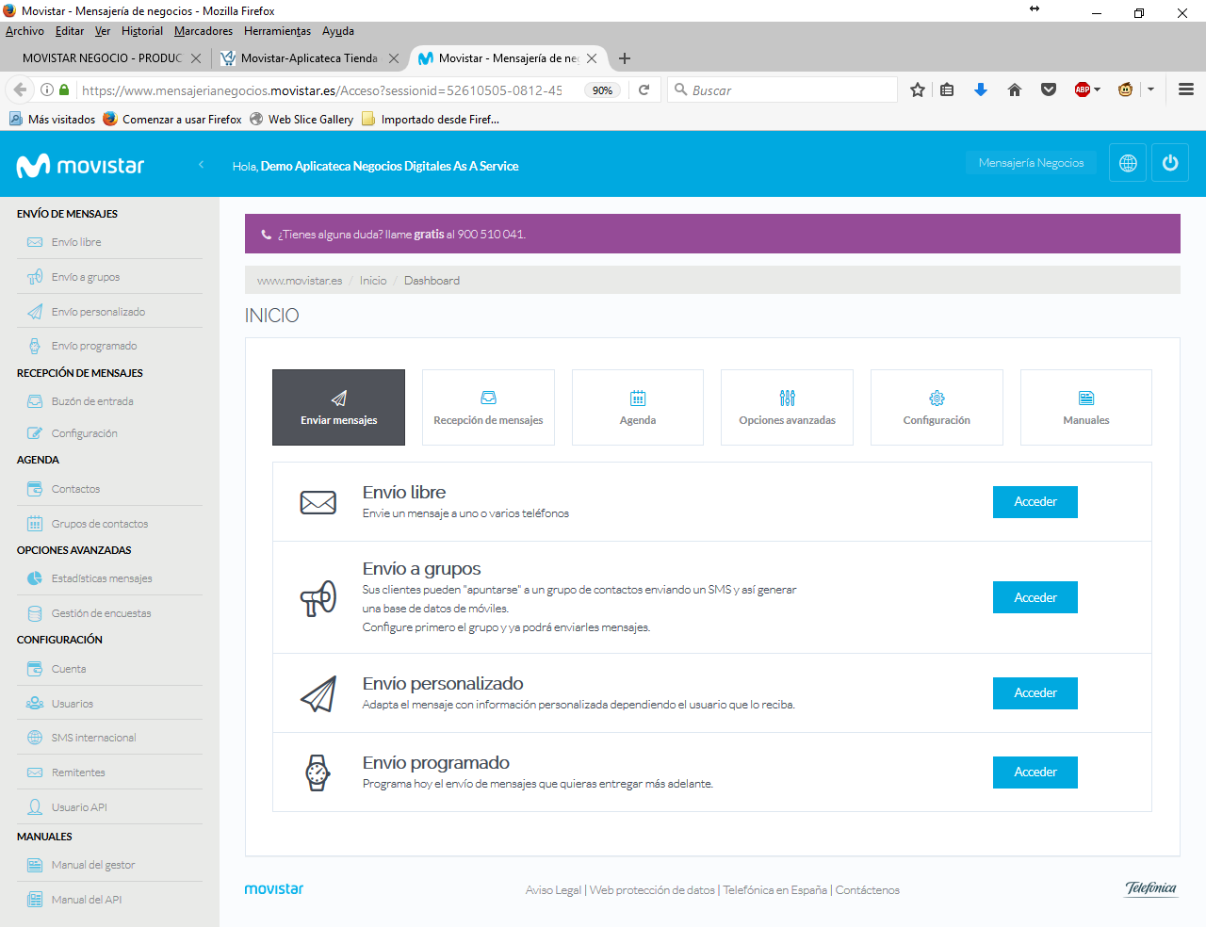Open the Contáctenos footer link
Viewport: 1206px width, 927px height.
867,890
